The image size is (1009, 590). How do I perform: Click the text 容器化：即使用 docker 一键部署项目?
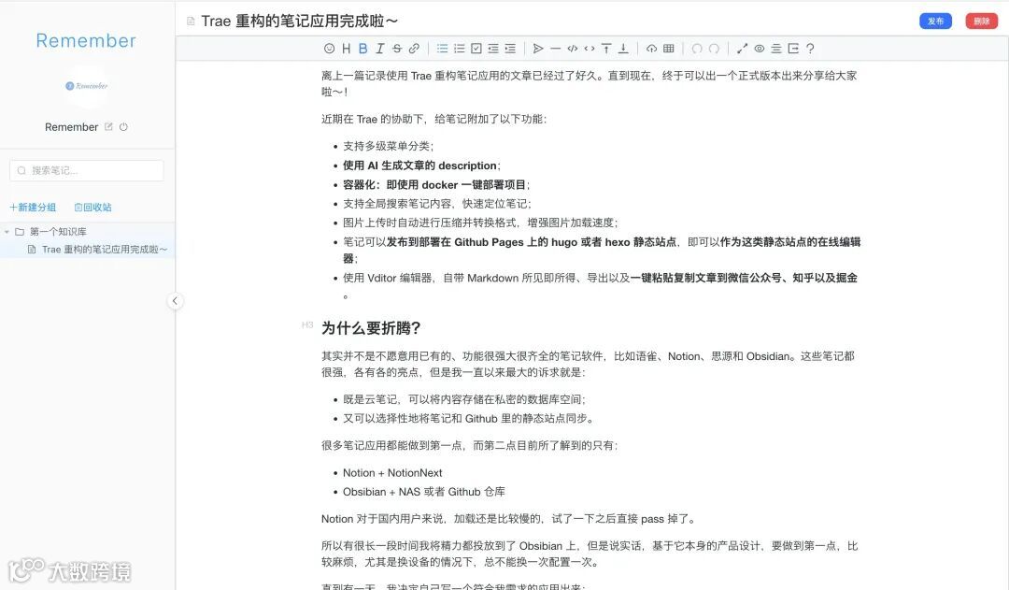(x=434, y=185)
